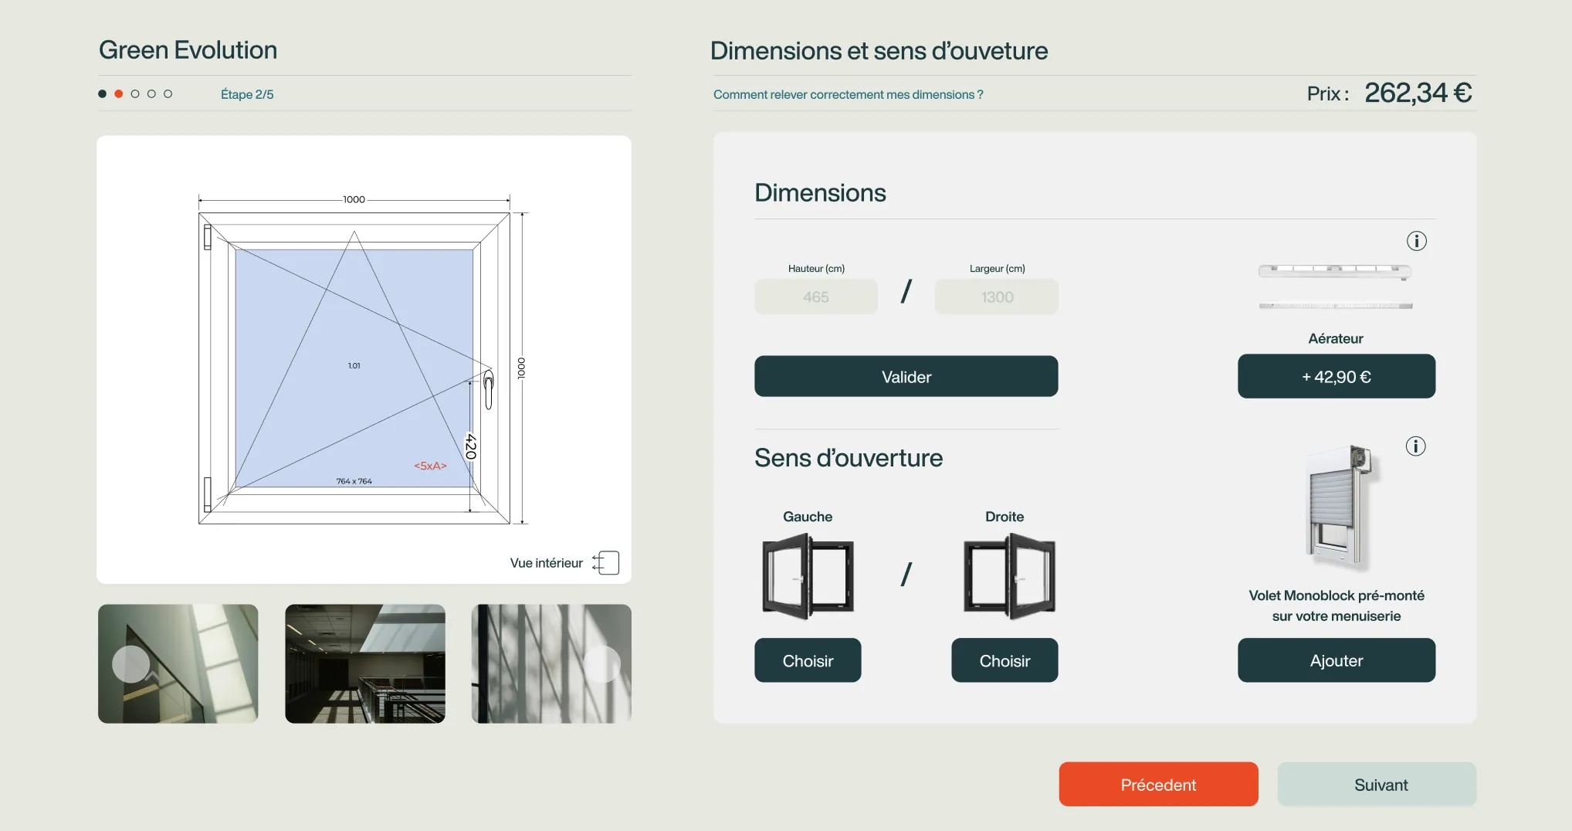The height and width of the screenshot is (831, 1572).
Task: Choose the Droite opening direction
Action: (1005, 660)
